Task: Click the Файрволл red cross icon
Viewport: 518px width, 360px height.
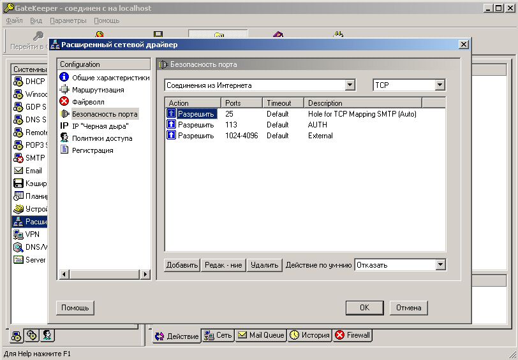Action: pos(64,102)
